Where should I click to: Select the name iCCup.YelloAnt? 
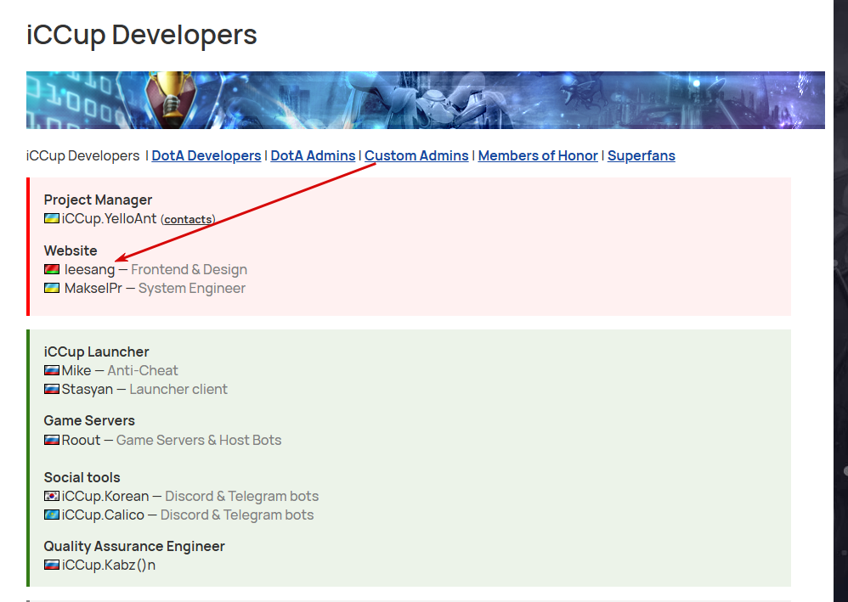pos(109,218)
